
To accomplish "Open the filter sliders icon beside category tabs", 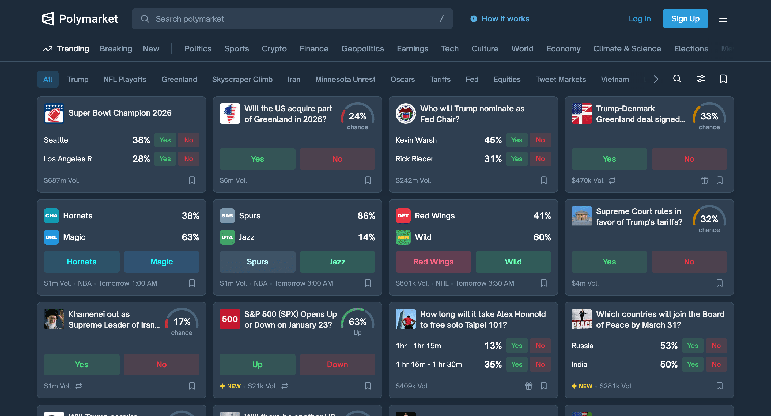I will click(x=700, y=79).
